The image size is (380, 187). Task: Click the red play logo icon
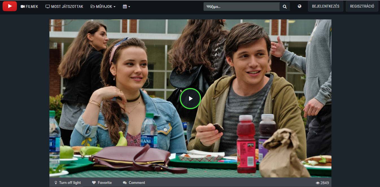[10, 6]
